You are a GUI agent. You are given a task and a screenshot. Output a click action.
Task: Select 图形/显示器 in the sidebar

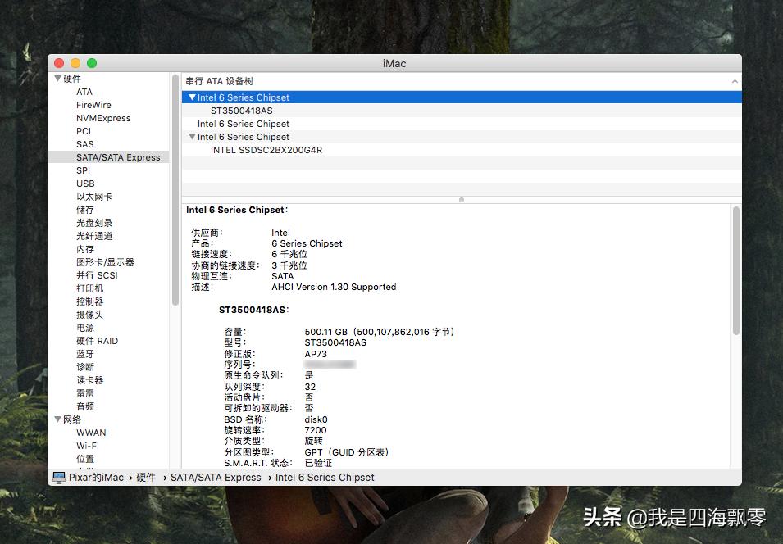pos(104,261)
